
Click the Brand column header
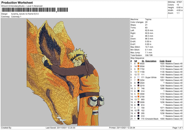click(168, 61)
